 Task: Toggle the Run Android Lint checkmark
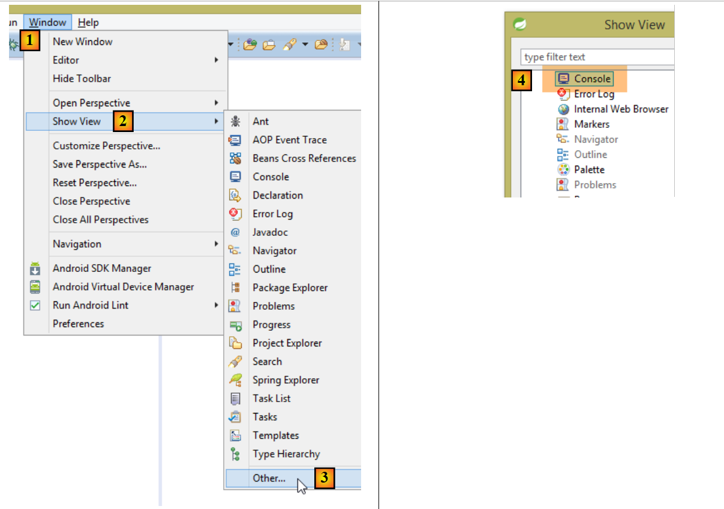[35, 306]
